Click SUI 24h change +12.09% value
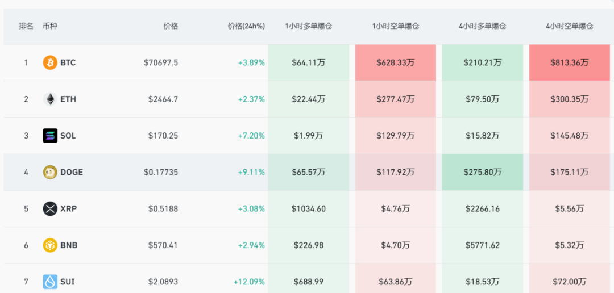 click(249, 282)
